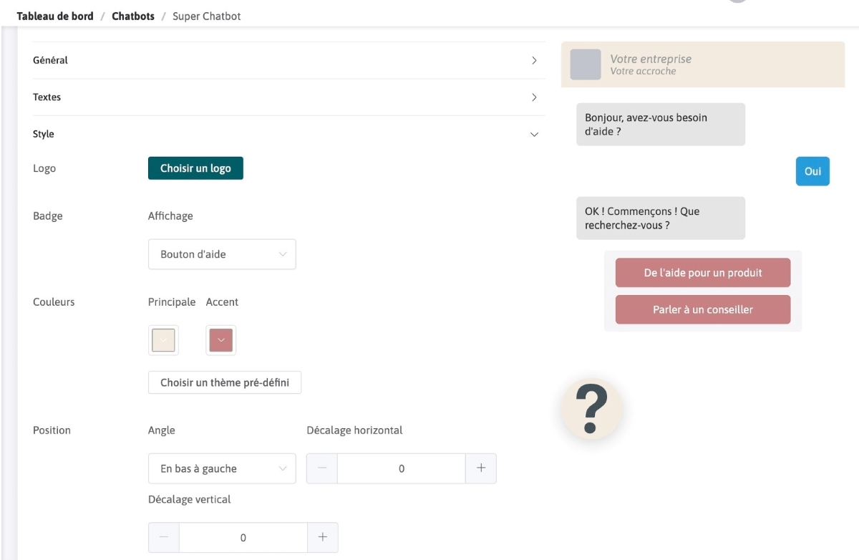Viewport: 859px width, 560px height.
Task: Navigate to Chatbots breadcrumb link
Action: click(x=133, y=16)
